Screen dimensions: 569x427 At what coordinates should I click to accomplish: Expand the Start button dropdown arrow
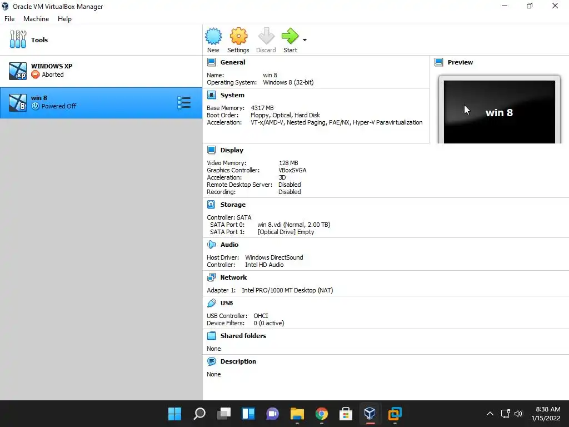(x=305, y=40)
